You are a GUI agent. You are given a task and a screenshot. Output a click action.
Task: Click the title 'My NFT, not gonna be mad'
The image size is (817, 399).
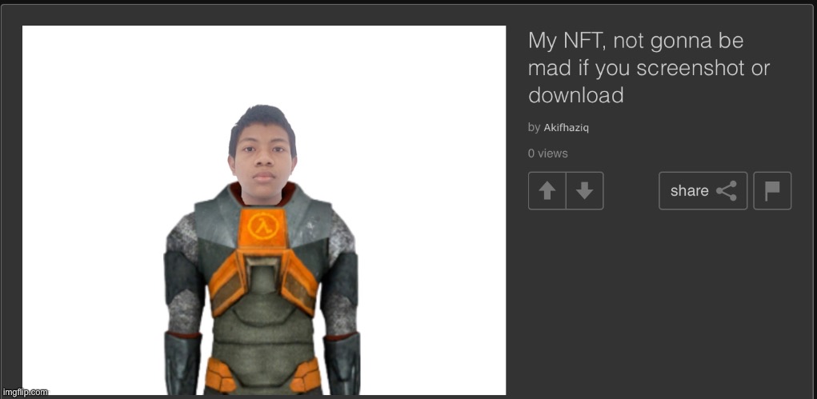(x=649, y=68)
